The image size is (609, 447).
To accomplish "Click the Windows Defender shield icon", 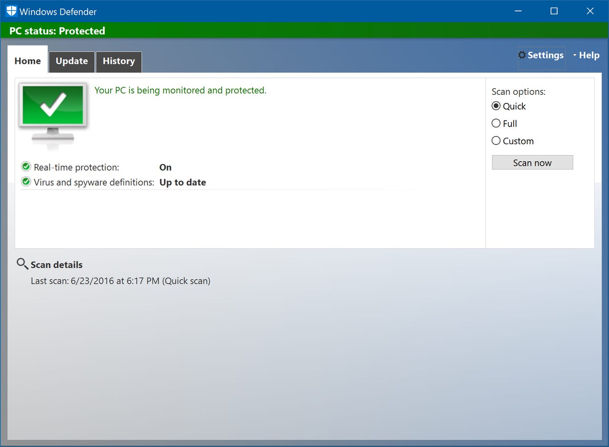I will tap(10, 10).
